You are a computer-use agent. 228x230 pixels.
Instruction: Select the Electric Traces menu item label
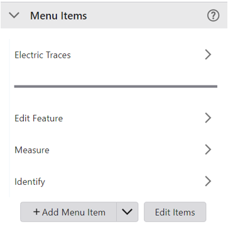43,55
